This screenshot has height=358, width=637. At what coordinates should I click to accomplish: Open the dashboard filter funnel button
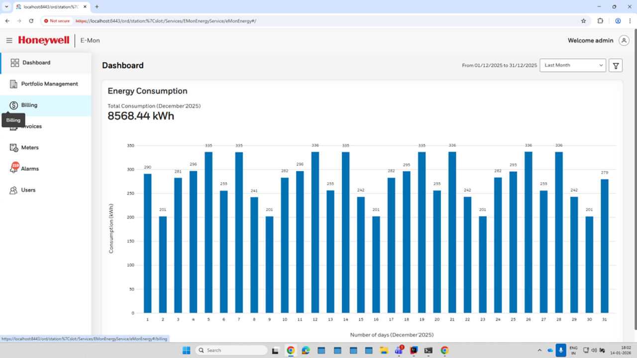(x=616, y=65)
